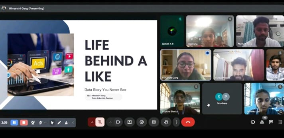The height and width of the screenshot is (138, 284).
Task: Click presenter avatar in top bar
Action: [4, 8]
